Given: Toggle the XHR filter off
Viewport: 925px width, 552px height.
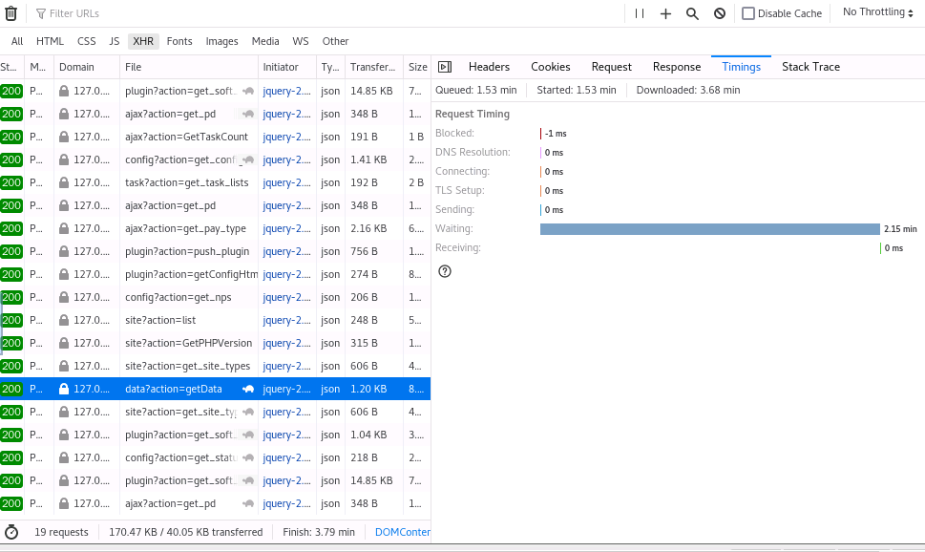Looking at the screenshot, I should [143, 41].
